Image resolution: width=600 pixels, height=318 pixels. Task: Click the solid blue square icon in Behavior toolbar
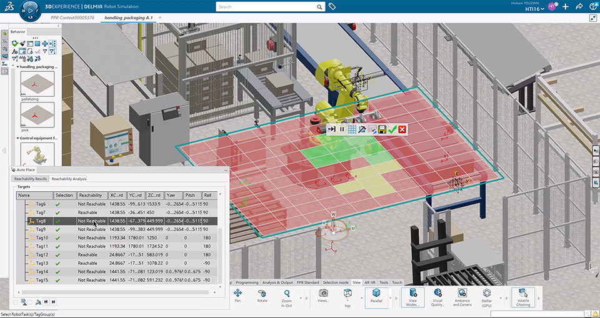(37, 44)
